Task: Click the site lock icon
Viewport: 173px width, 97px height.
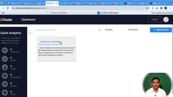Action: [13, 8]
